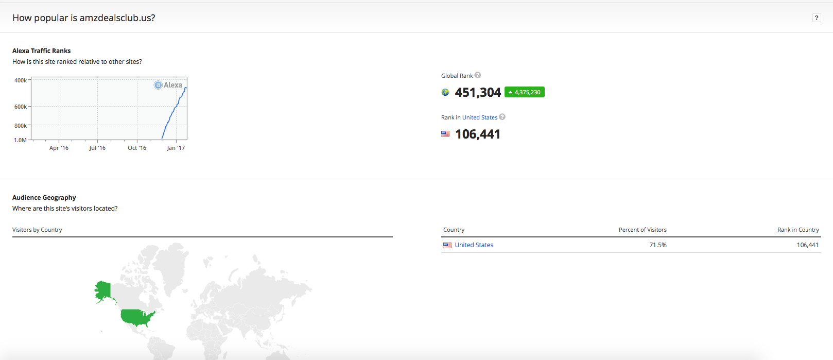Click the Global Rank label
This screenshot has width=833, height=360.
[457, 76]
